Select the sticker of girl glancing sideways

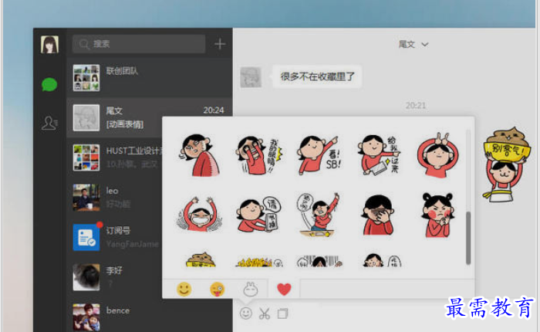click(x=199, y=154)
